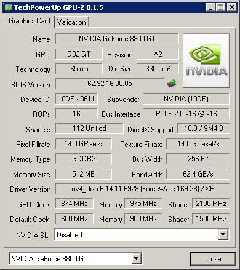Select BIOS Version 62.92.16.00.05
Viewport: 240px width, 270px height.
(x=110, y=84)
